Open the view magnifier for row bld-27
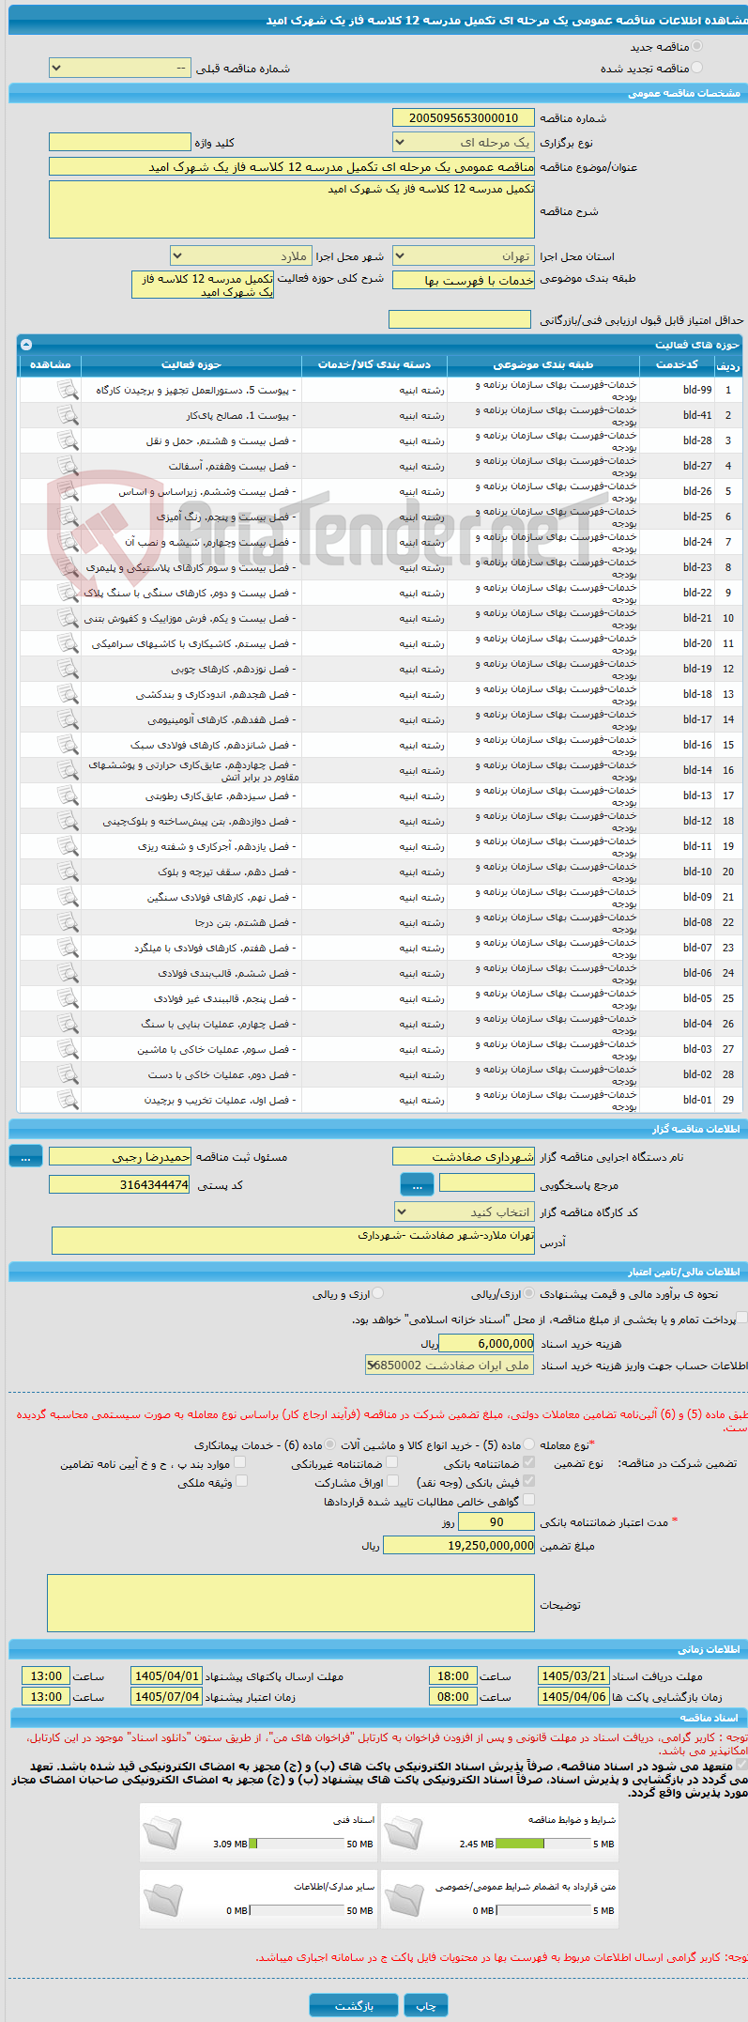Viewport: 748px width, 2022px height. tap(68, 466)
